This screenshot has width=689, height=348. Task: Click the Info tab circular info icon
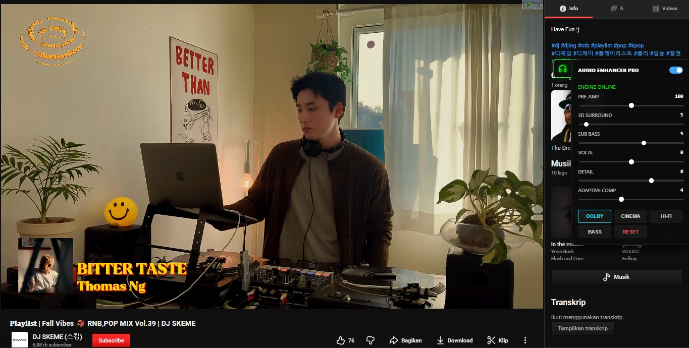(562, 9)
